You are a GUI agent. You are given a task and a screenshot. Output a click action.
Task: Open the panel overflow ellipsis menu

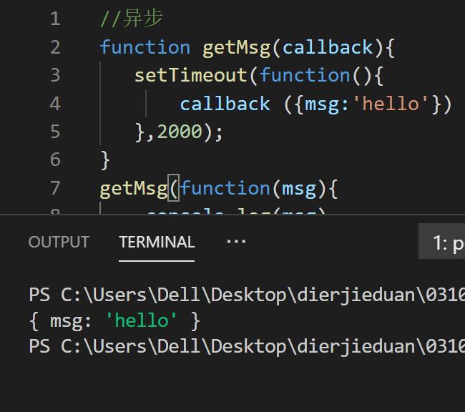point(236,242)
